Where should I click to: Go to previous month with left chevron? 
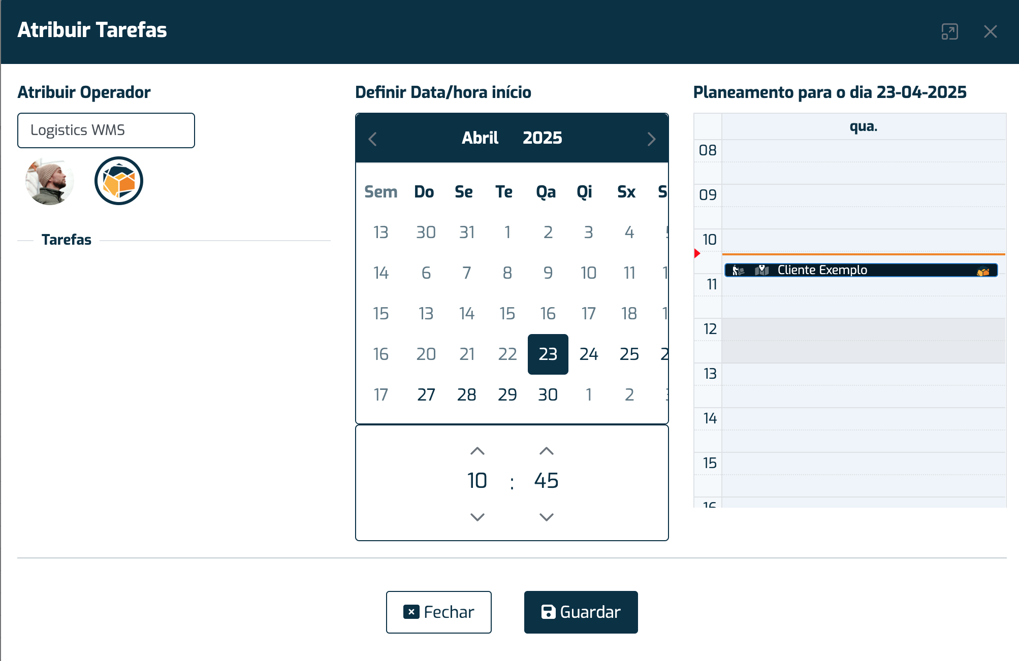click(373, 139)
